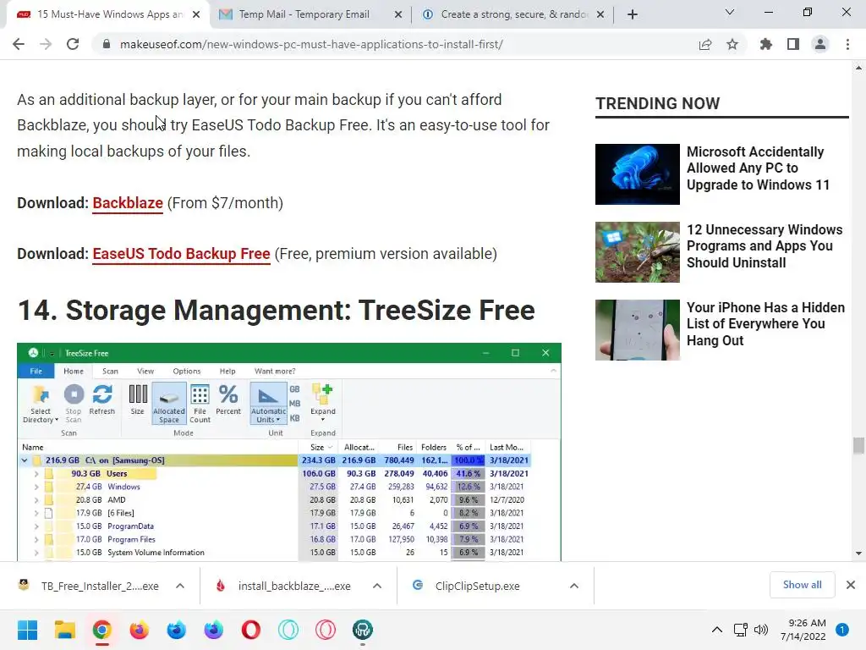Launch the purple Firefox Nightly icon
Viewport: 866px width, 650px height.
click(214, 630)
